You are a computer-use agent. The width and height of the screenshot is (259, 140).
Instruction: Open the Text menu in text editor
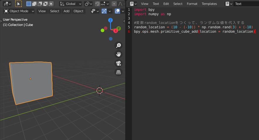156,4
